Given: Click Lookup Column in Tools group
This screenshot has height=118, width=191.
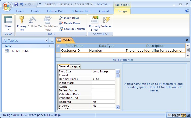Looking at the screenshot, I should (72, 29).
